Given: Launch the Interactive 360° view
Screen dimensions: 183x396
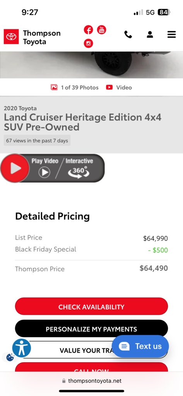Looking at the screenshot, I should [79, 168].
